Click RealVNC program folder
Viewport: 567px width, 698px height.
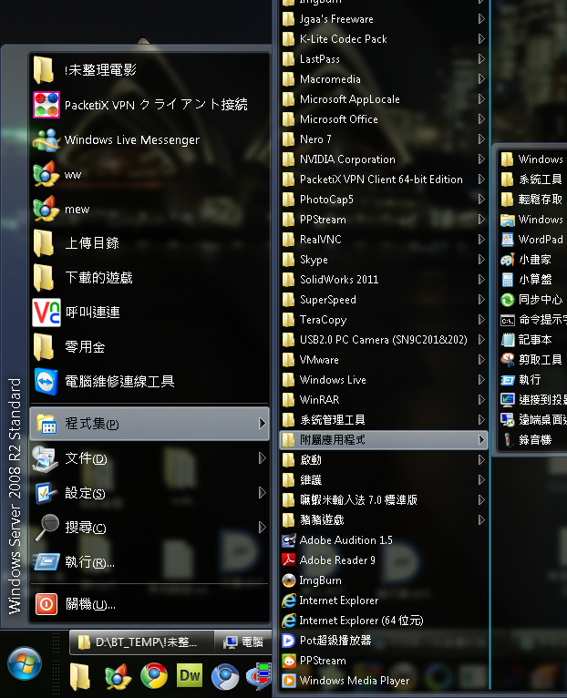point(384,240)
